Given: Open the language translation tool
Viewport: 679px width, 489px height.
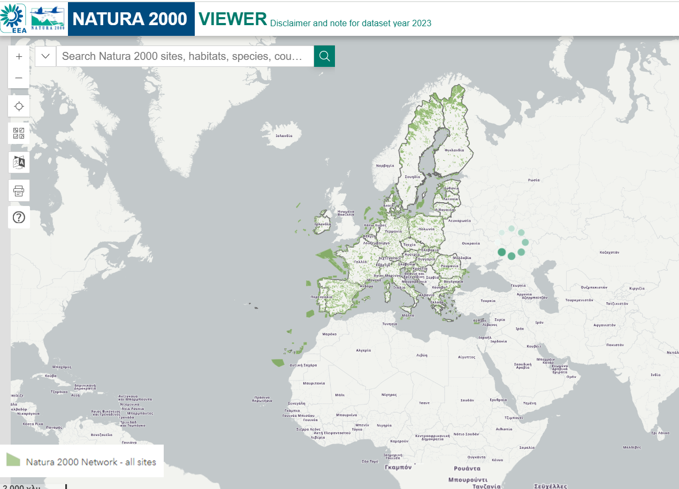Looking at the screenshot, I should [x=19, y=162].
